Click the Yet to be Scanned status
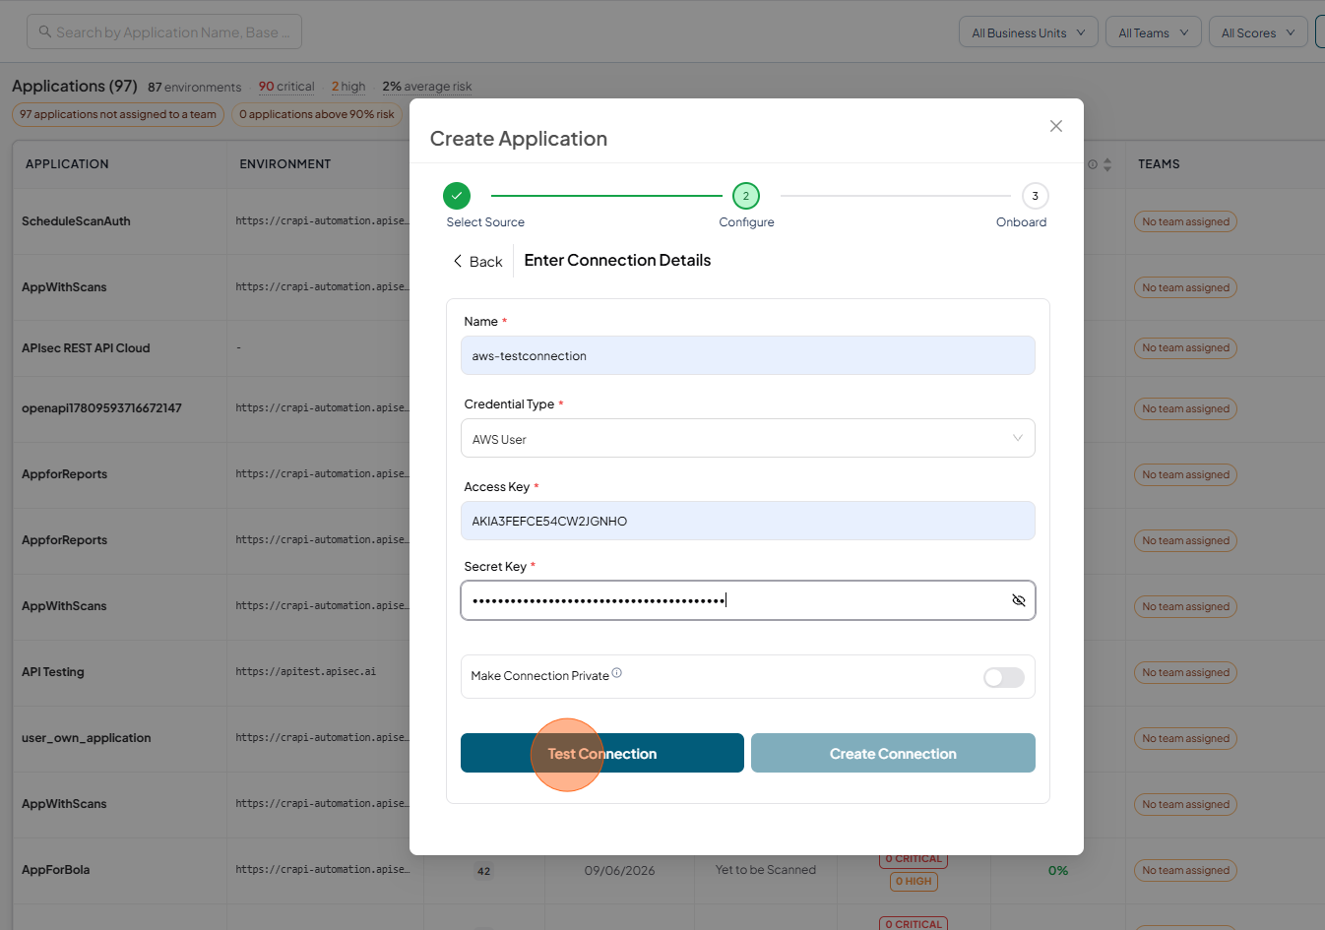This screenshot has height=930, width=1325. 766,870
